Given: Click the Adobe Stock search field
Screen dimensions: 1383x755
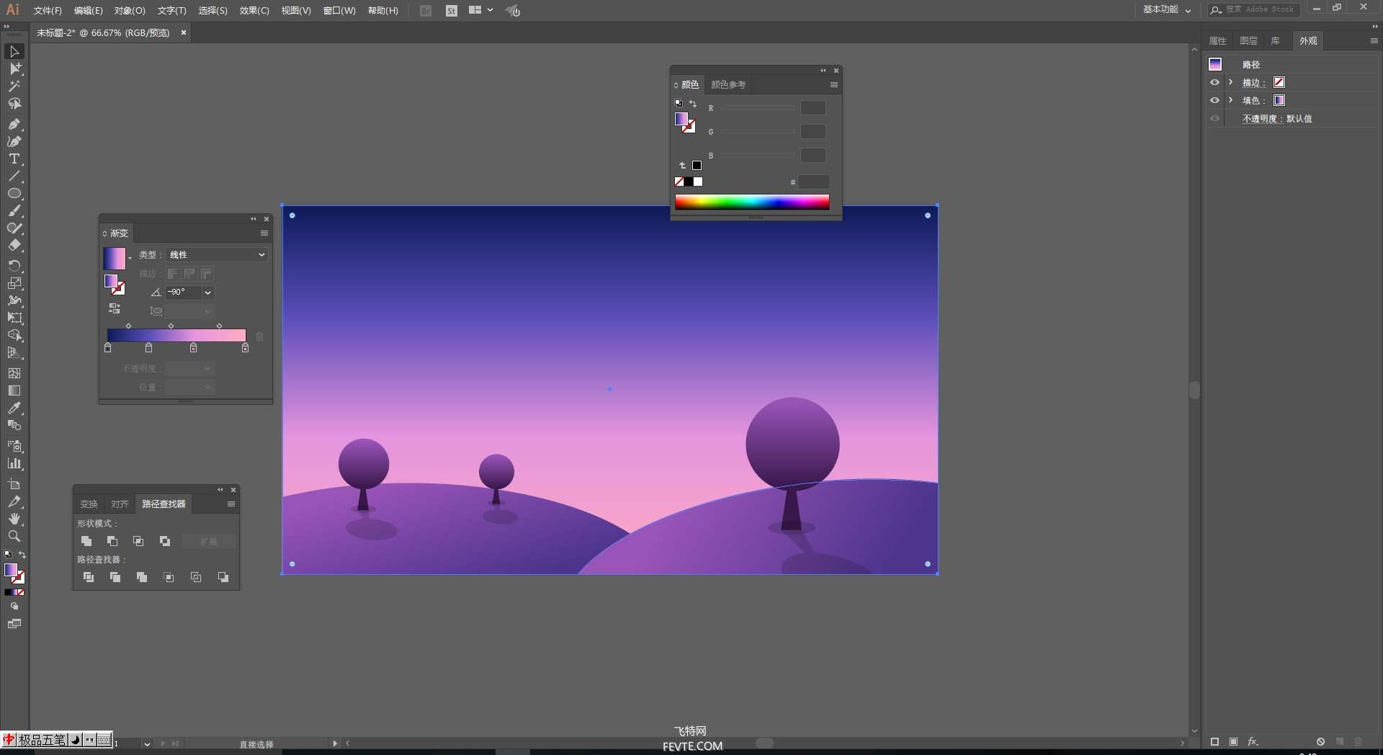Looking at the screenshot, I should (1254, 10).
